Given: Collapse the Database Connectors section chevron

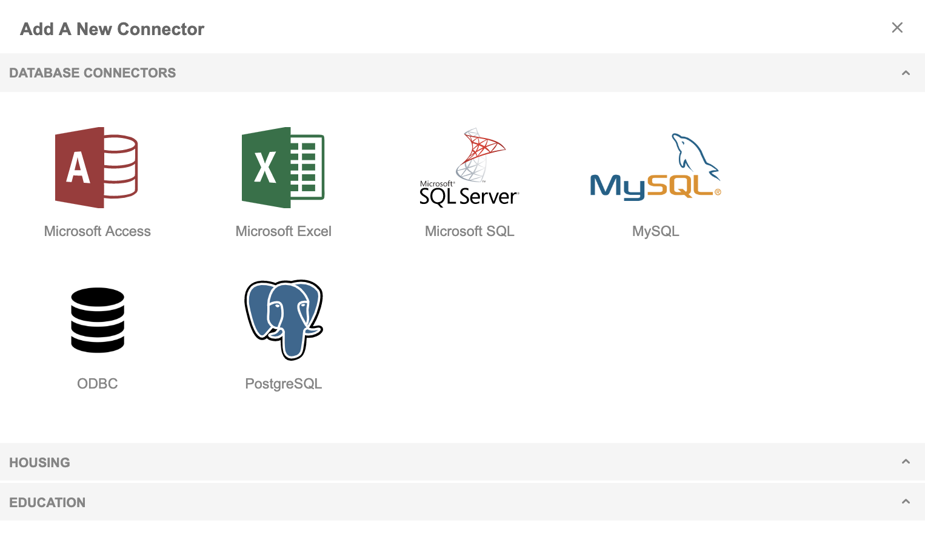Looking at the screenshot, I should pyautogui.click(x=906, y=73).
